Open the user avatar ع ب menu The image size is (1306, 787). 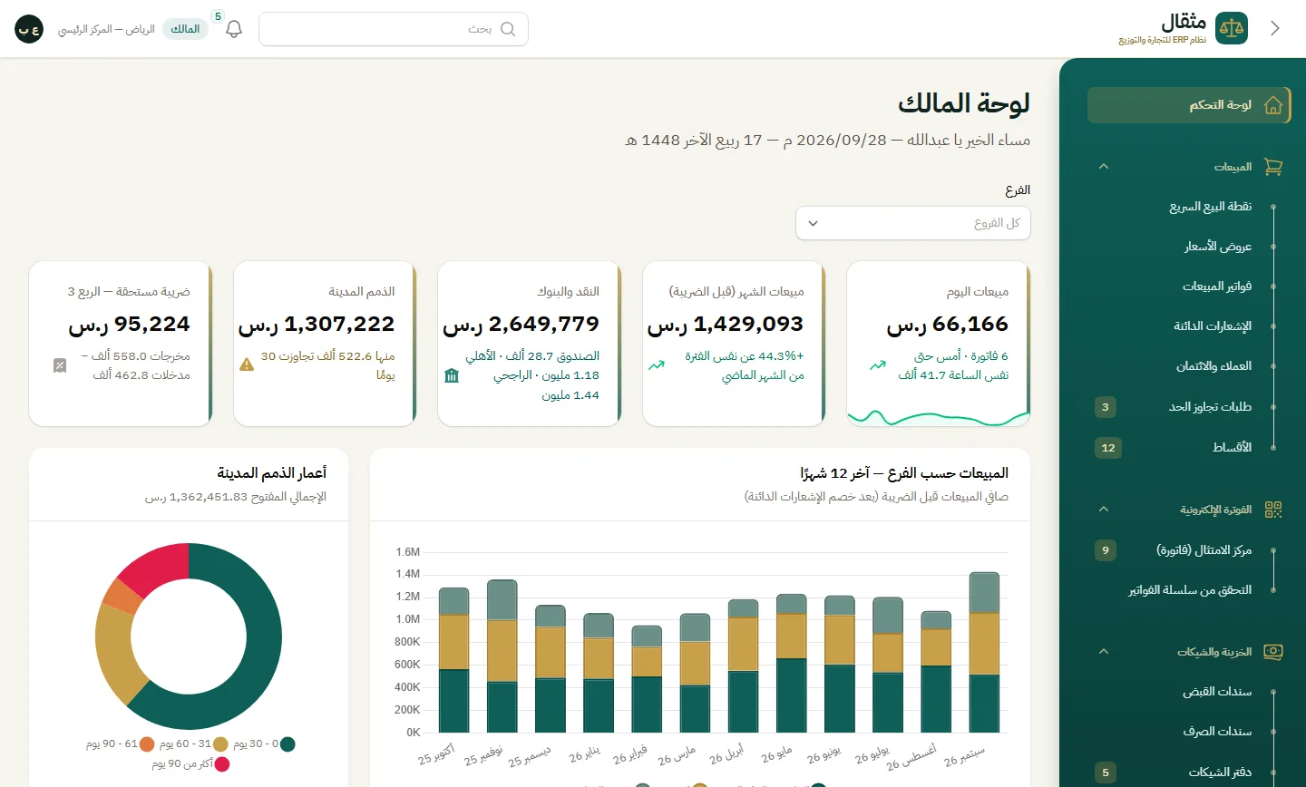(x=29, y=29)
